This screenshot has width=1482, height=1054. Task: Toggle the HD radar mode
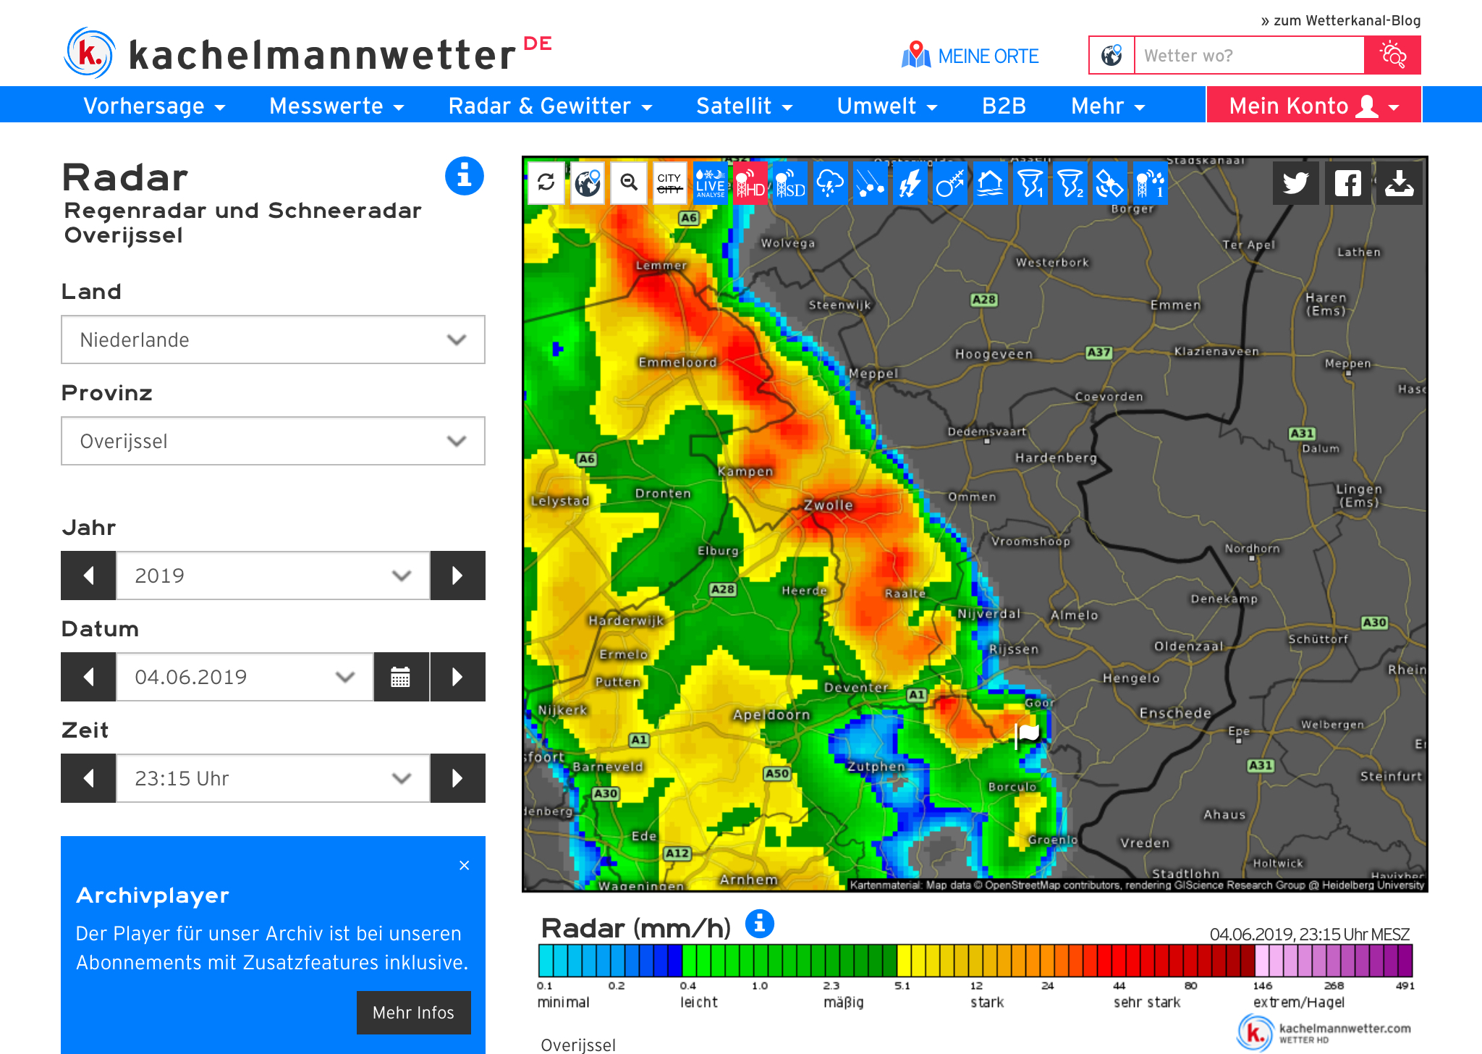[750, 182]
